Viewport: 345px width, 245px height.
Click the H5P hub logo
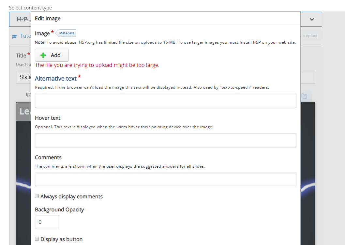click(23, 19)
